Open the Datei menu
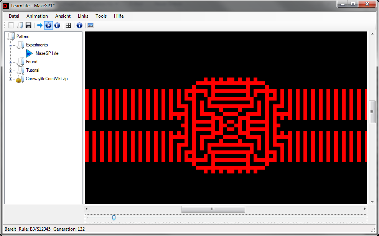The height and width of the screenshot is (236, 379). (14, 16)
